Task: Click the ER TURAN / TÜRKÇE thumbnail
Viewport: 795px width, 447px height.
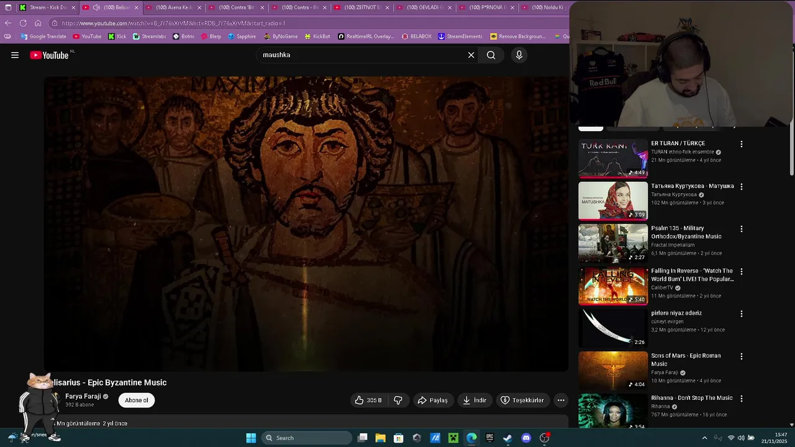Action: 613,158
